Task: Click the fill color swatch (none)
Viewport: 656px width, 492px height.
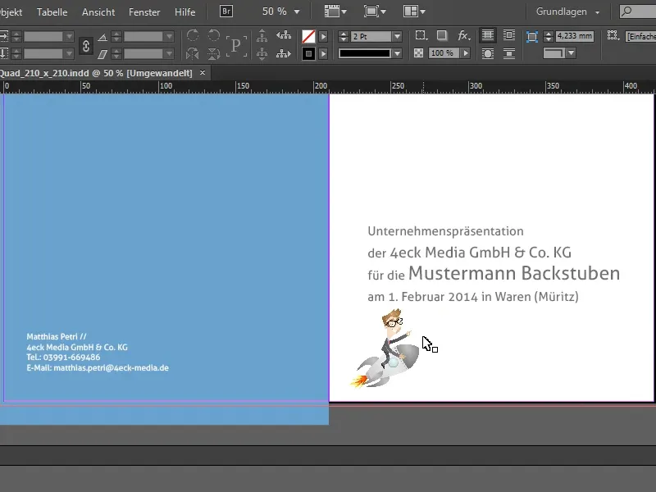Action: click(x=308, y=37)
